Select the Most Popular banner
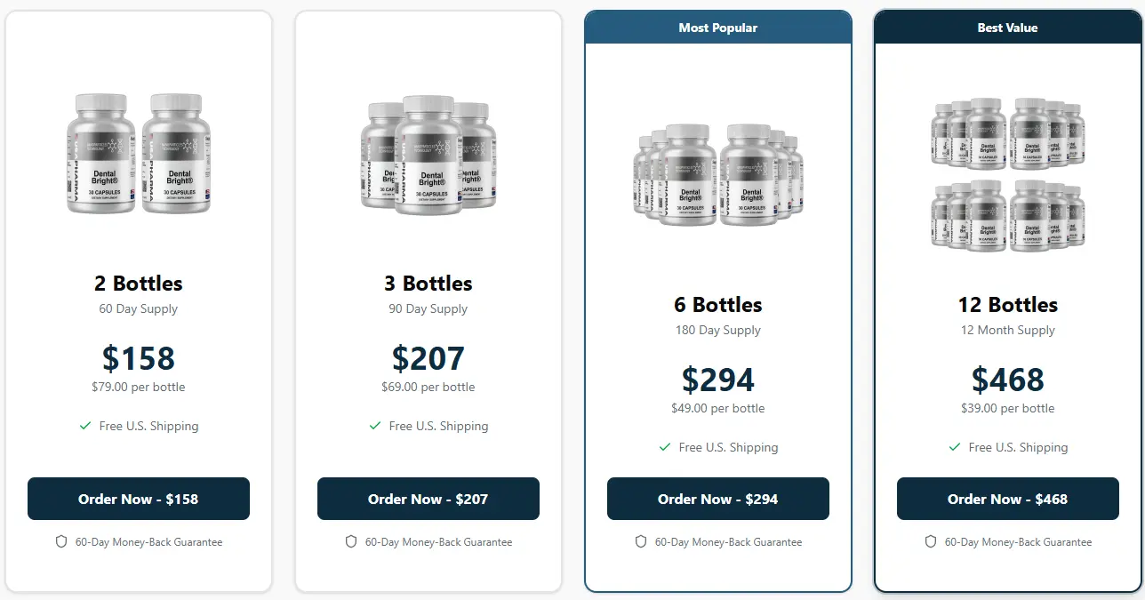The width and height of the screenshot is (1145, 600). pyautogui.click(x=717, y=28)
